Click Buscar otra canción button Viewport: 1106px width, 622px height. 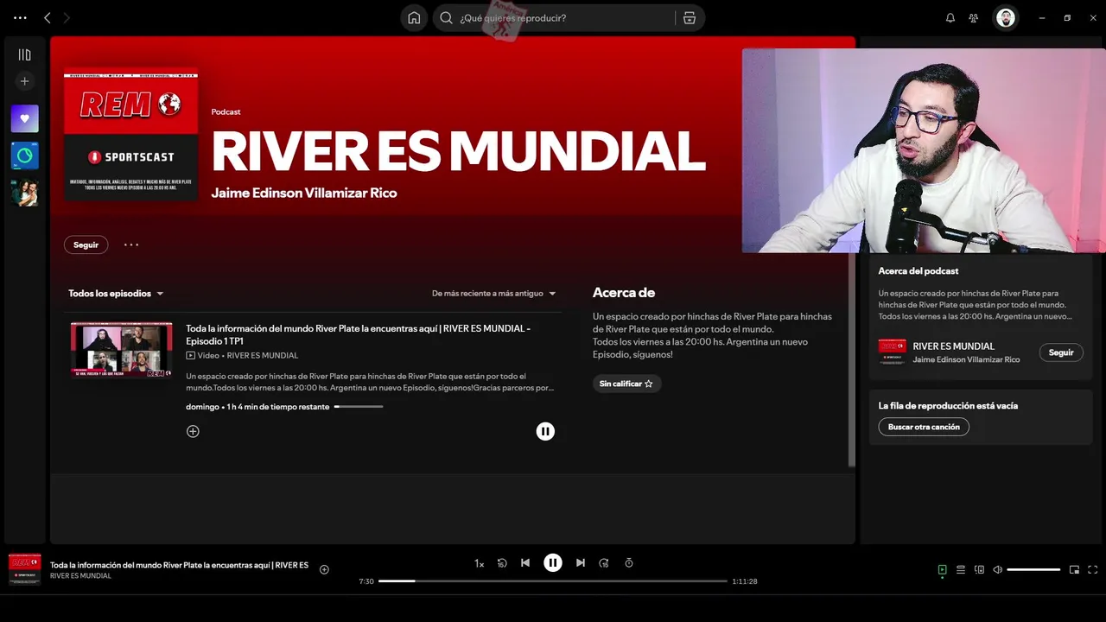click(x=924, y=427)
